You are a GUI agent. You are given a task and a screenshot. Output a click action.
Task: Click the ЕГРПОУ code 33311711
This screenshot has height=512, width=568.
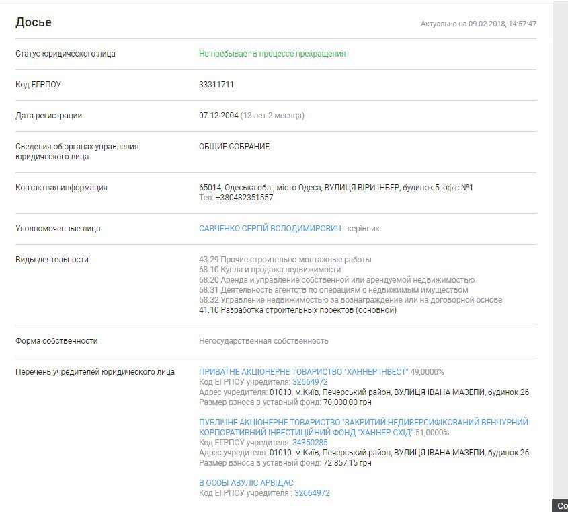point(216,85)
